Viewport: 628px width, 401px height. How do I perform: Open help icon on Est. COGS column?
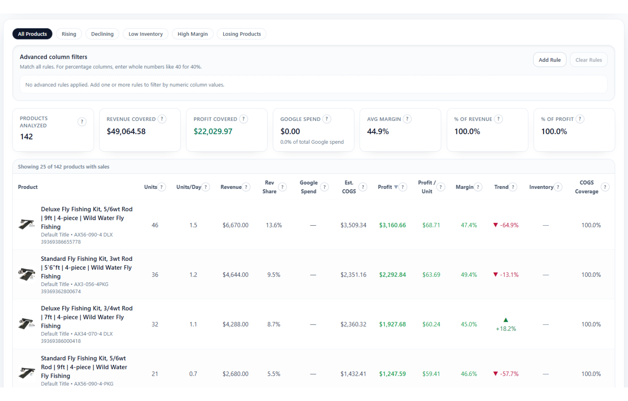click(363, 187)
